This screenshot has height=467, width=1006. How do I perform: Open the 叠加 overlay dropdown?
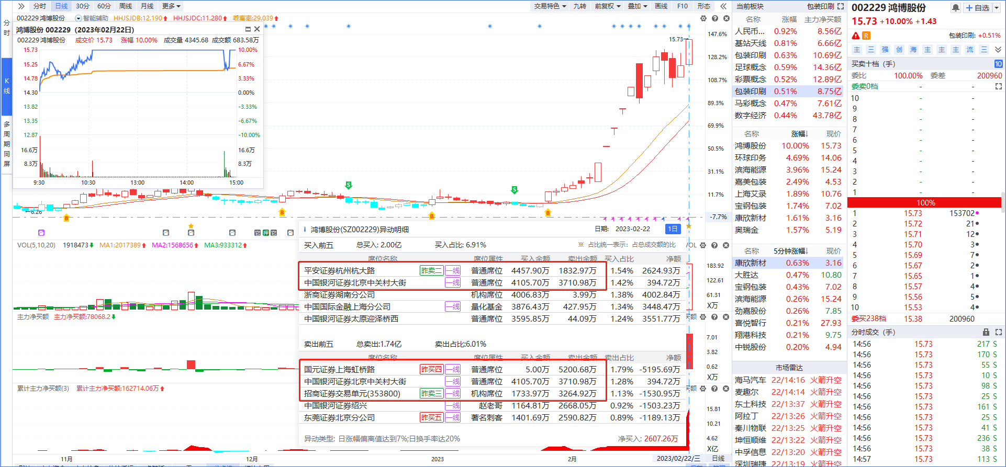(638, 6)
